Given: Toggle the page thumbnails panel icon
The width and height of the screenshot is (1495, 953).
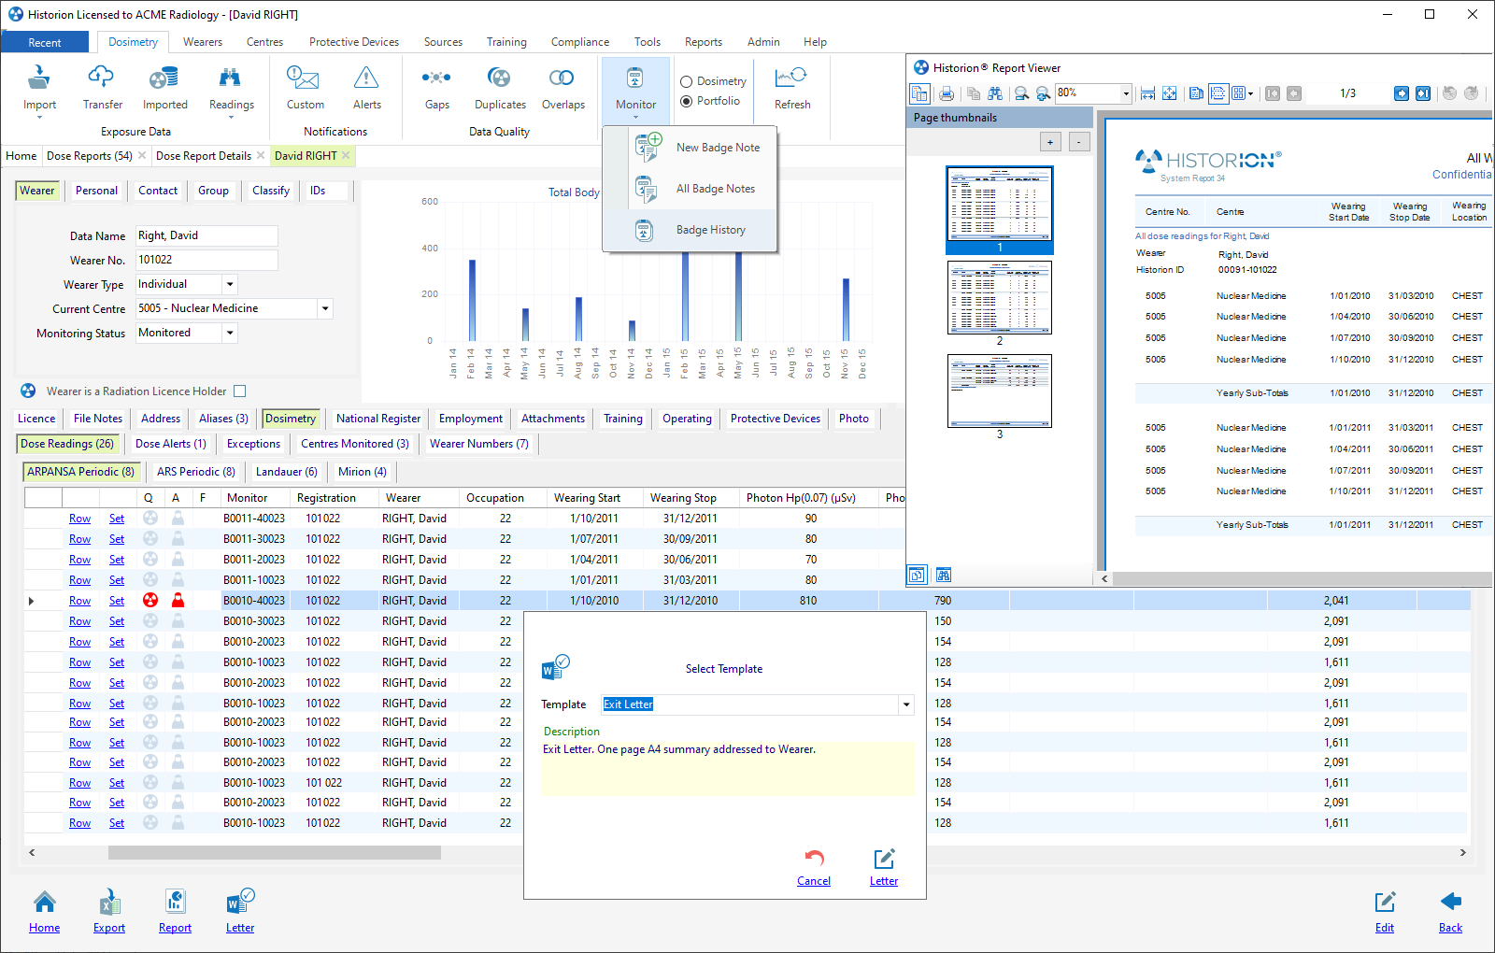Looking at the screenshot, I should 919,93.
